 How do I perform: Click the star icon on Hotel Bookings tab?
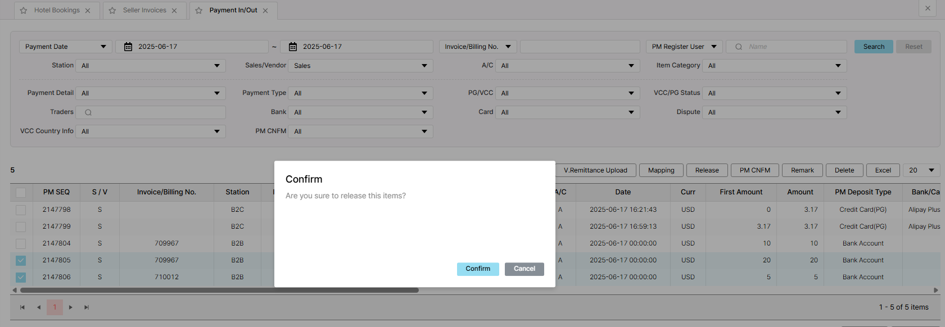[24, 11]
